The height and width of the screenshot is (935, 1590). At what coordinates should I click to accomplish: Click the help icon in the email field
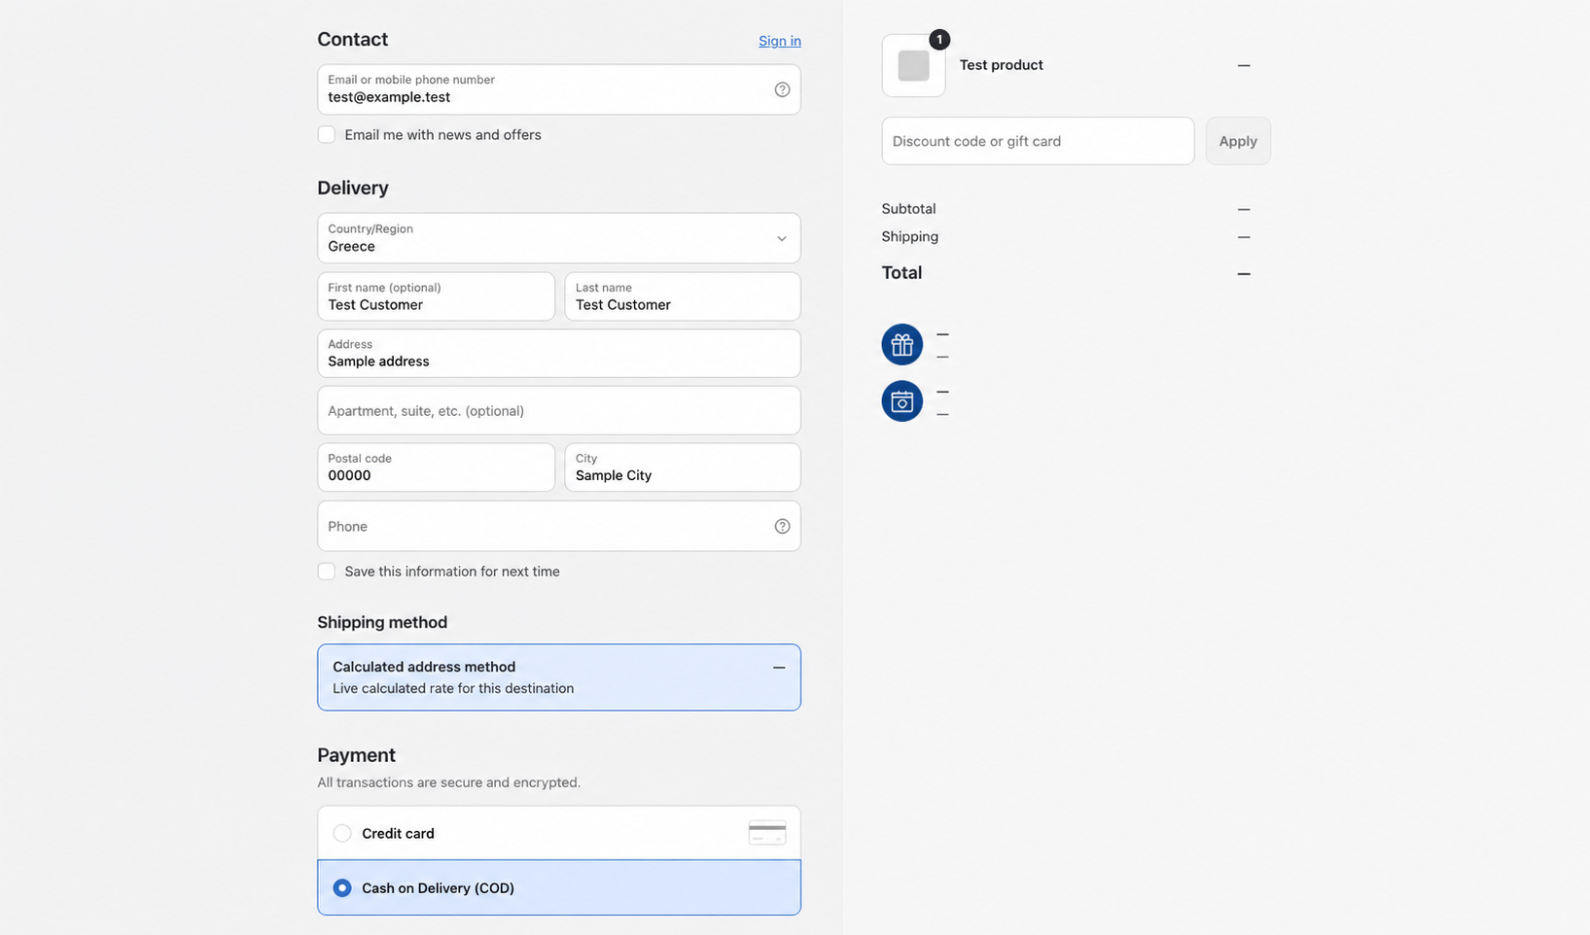pyautogui.click(x=782, y=89)
